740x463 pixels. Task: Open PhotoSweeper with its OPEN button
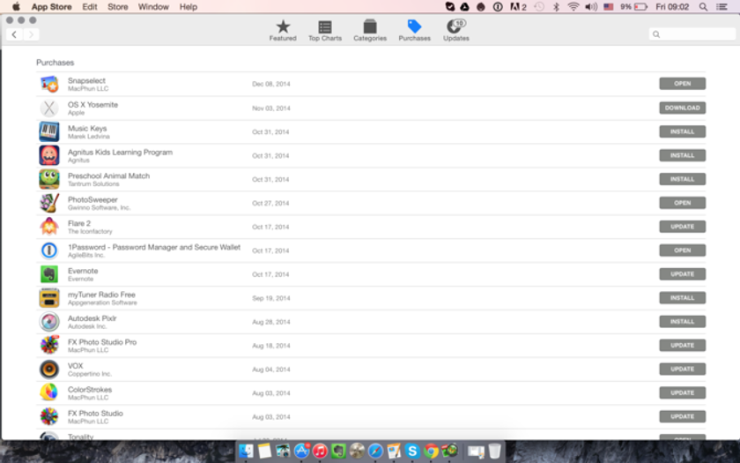point(682,203)
